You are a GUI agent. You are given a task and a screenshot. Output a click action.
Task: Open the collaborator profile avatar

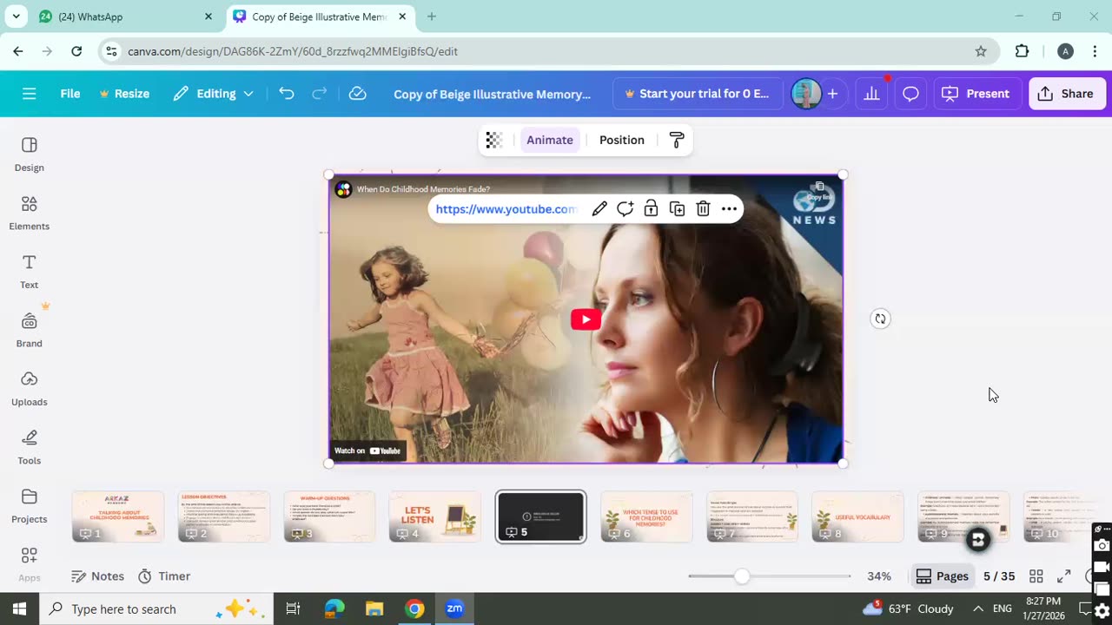pyautogui.click(x=806, y=94)
